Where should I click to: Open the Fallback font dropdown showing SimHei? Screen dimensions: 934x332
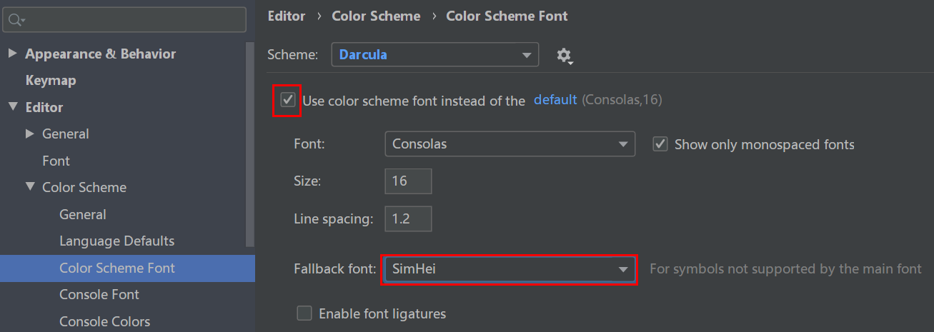(x=509, y=269)
